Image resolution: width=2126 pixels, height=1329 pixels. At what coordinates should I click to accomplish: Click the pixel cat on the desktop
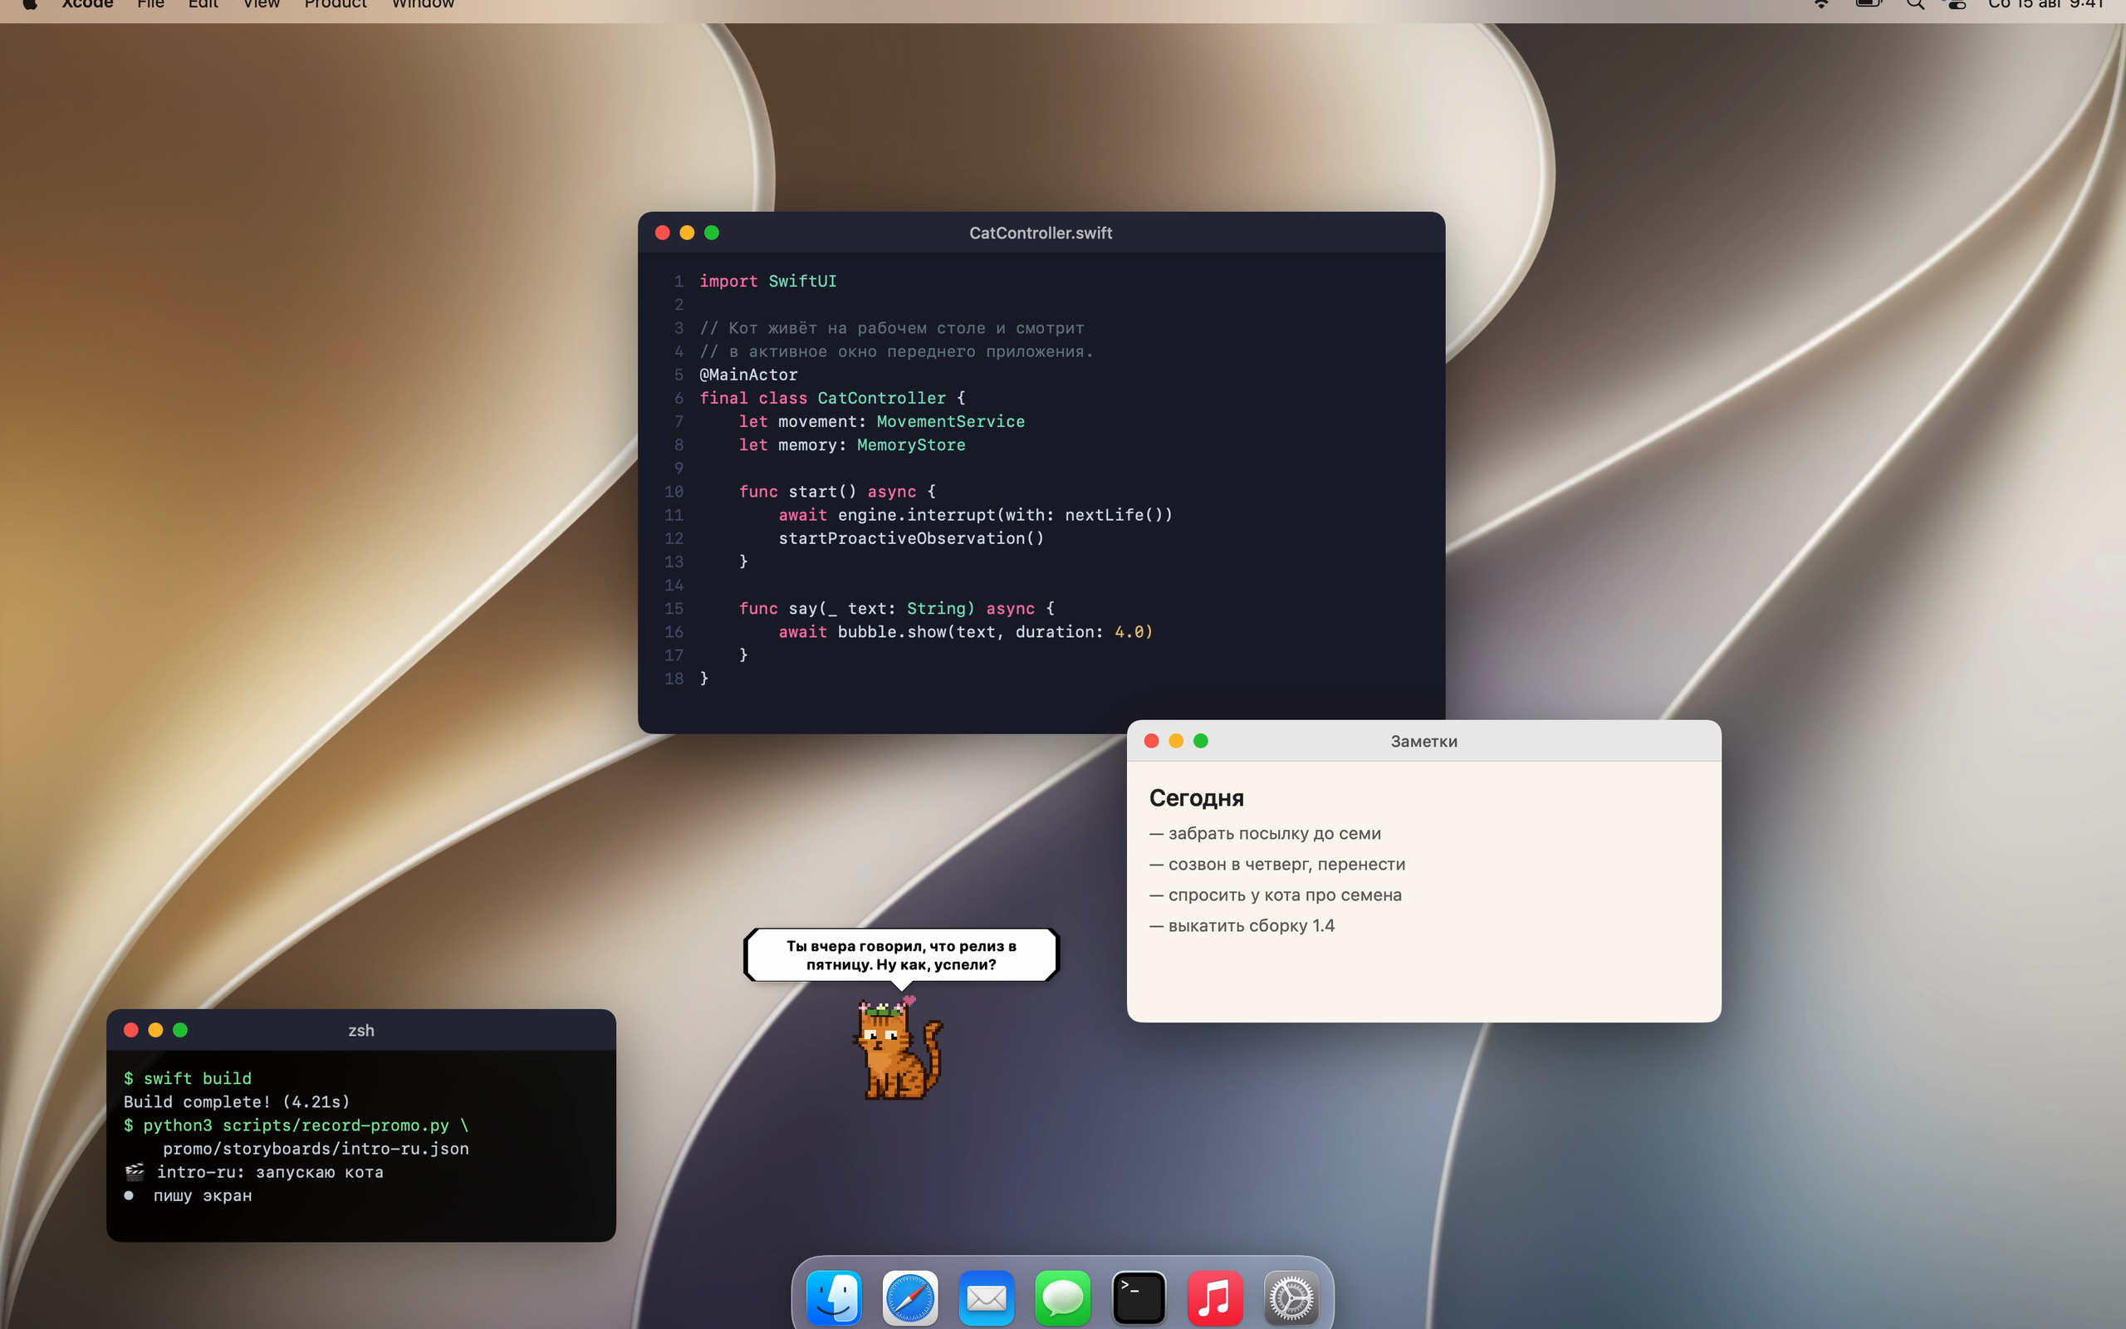pos(898,1047)
